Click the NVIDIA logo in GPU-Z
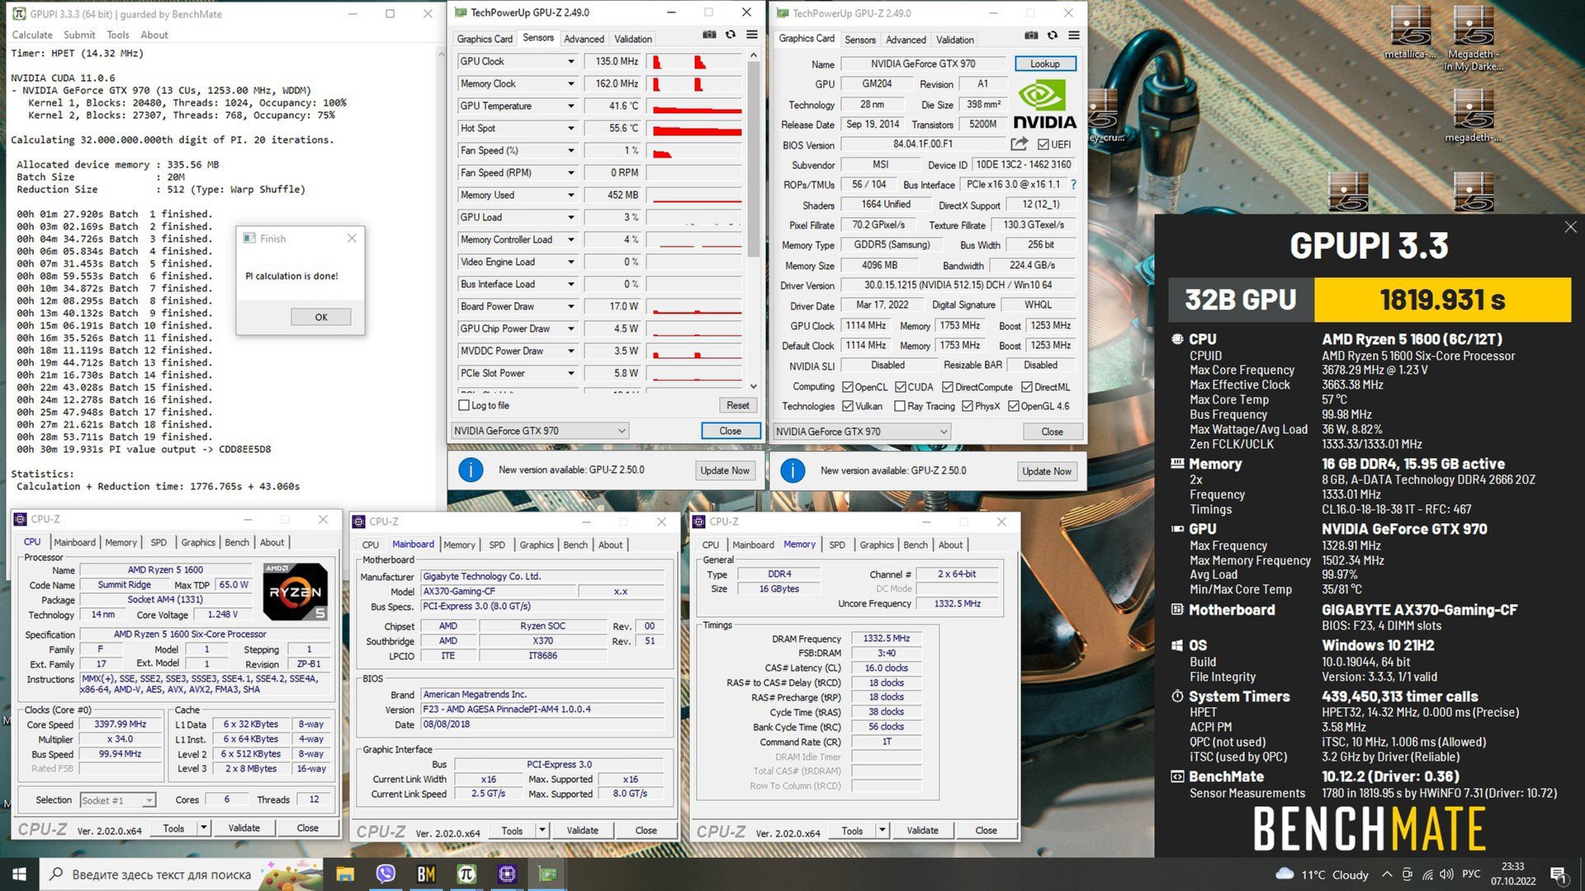 (1044, 105)
